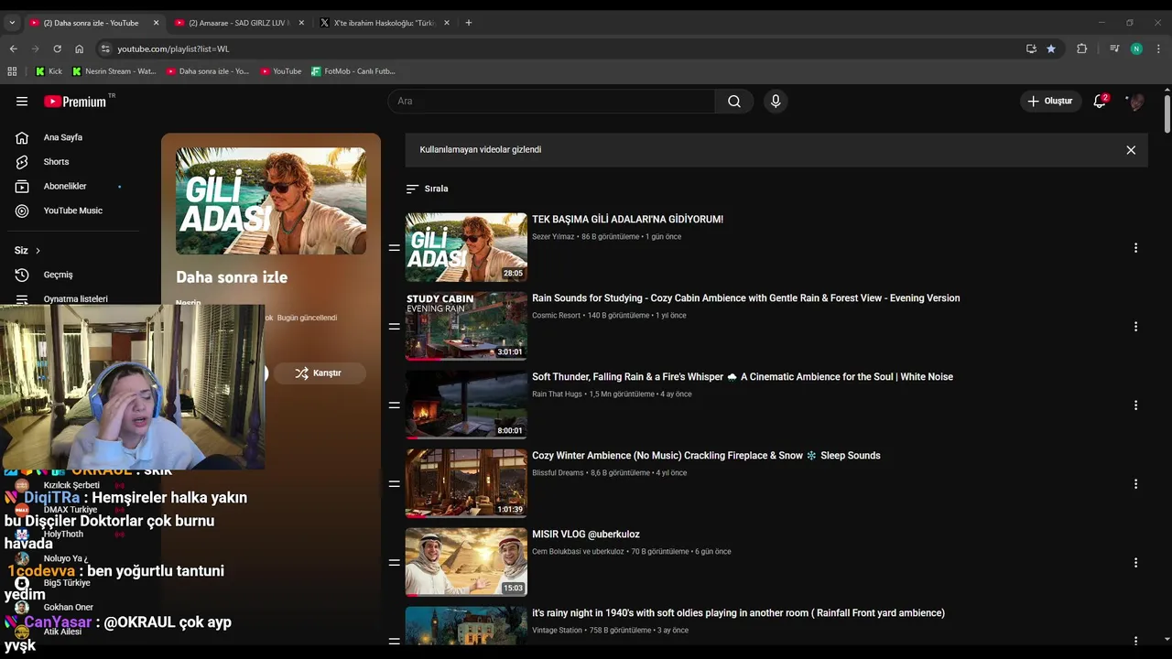Switch to the Amaarae - SAD GIRLZ LUV tab

pos(238,23)
